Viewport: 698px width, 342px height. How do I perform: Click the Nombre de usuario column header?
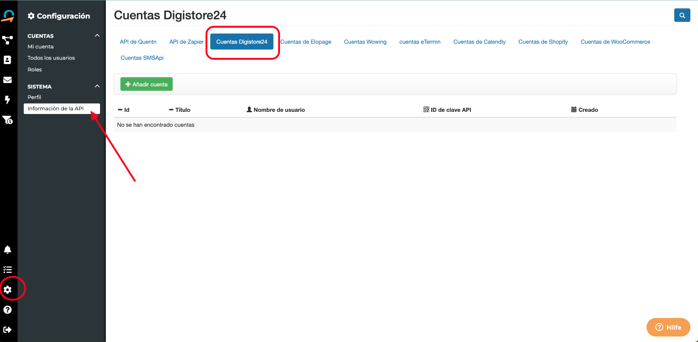(276, 110)
